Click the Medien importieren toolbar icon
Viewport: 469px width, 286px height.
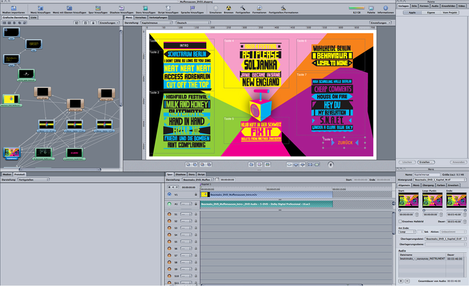tap(13, 8)
